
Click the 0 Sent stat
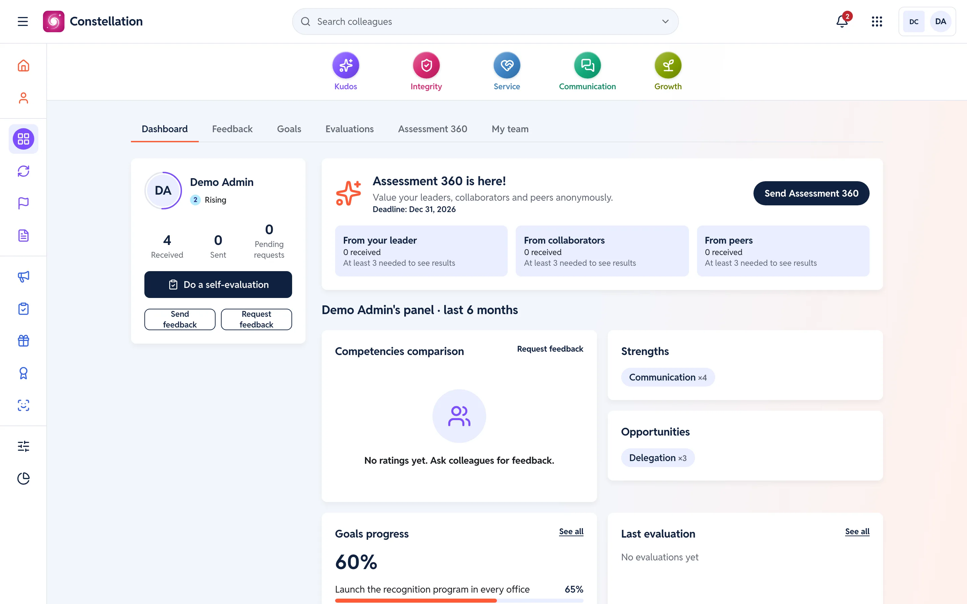tap(218, 246)
